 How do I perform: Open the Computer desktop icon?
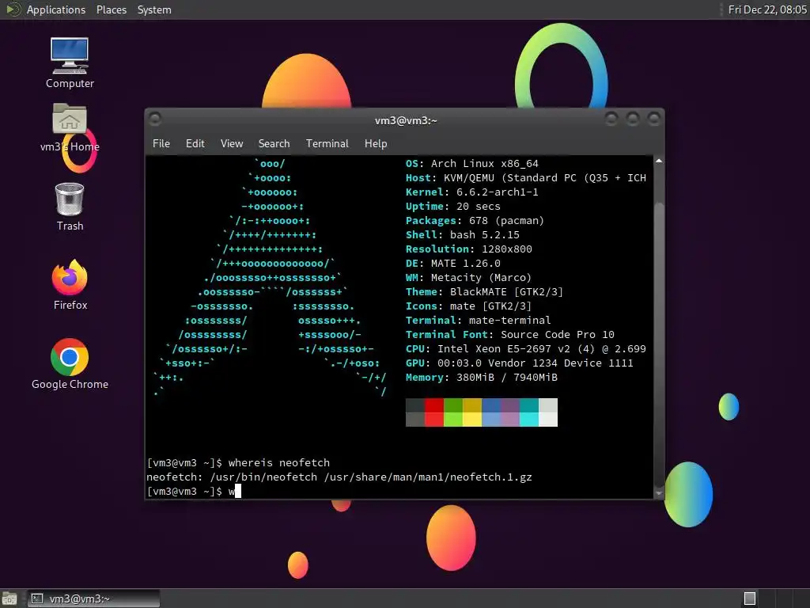click(70, 63)
